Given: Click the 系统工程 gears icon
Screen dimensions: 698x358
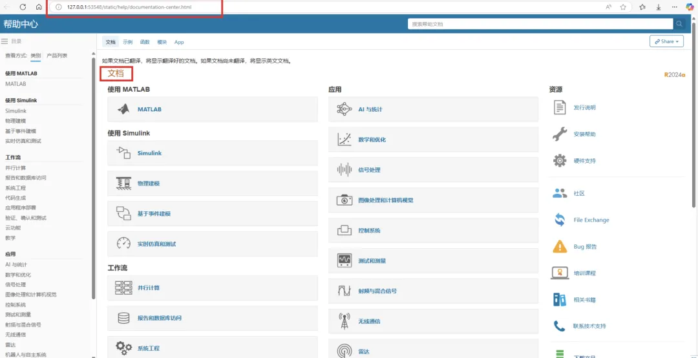Looking at the screenshot, I should tap(123, 348).
